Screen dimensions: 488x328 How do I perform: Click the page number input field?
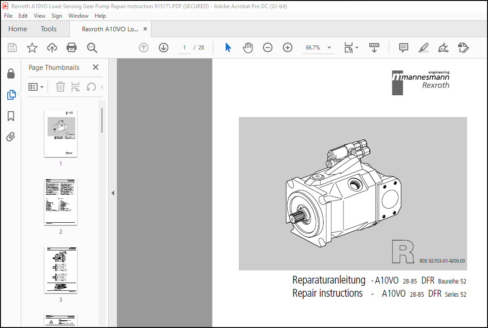point(184,48)
